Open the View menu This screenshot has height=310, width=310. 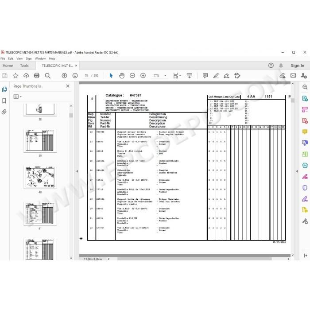coord(19,58)
